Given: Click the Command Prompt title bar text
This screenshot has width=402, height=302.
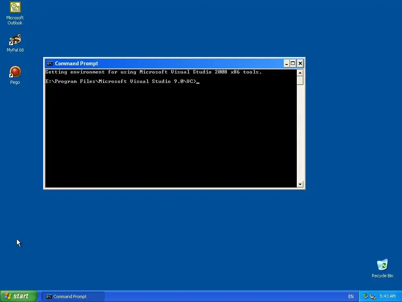Looking at the screenshot, I should point(77,63).
